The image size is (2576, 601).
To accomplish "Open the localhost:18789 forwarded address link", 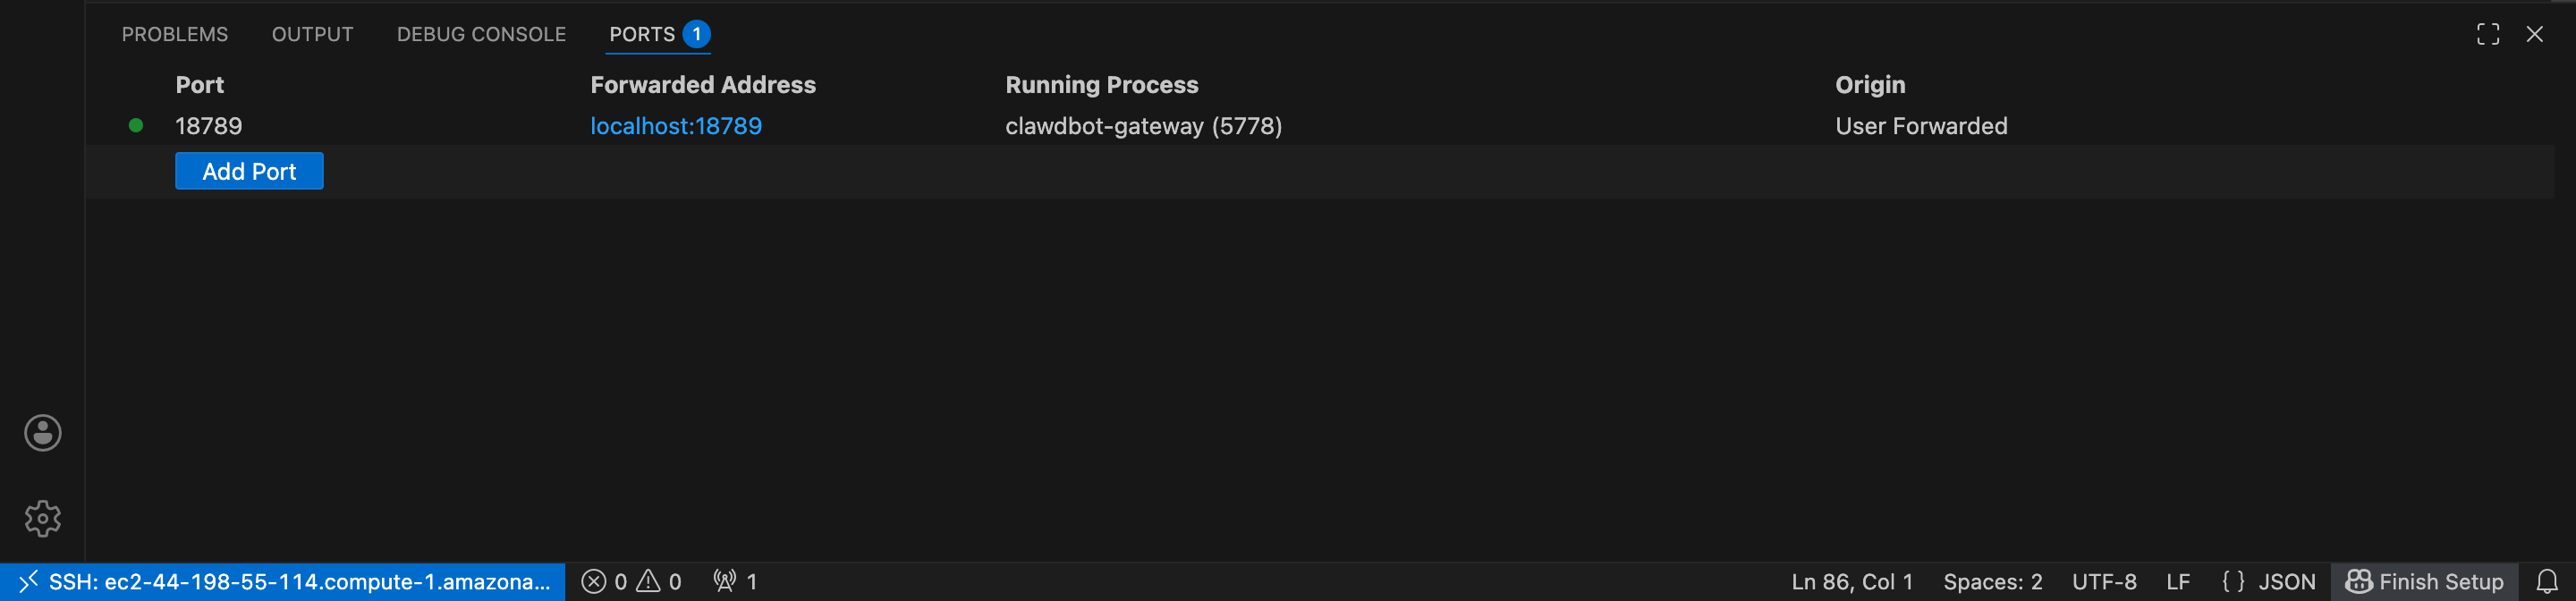I will click(x=676, y=126).
